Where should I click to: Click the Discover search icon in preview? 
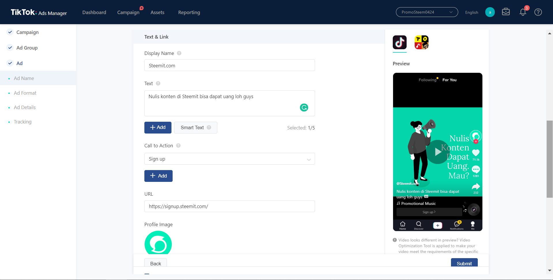tap(419, 225)
